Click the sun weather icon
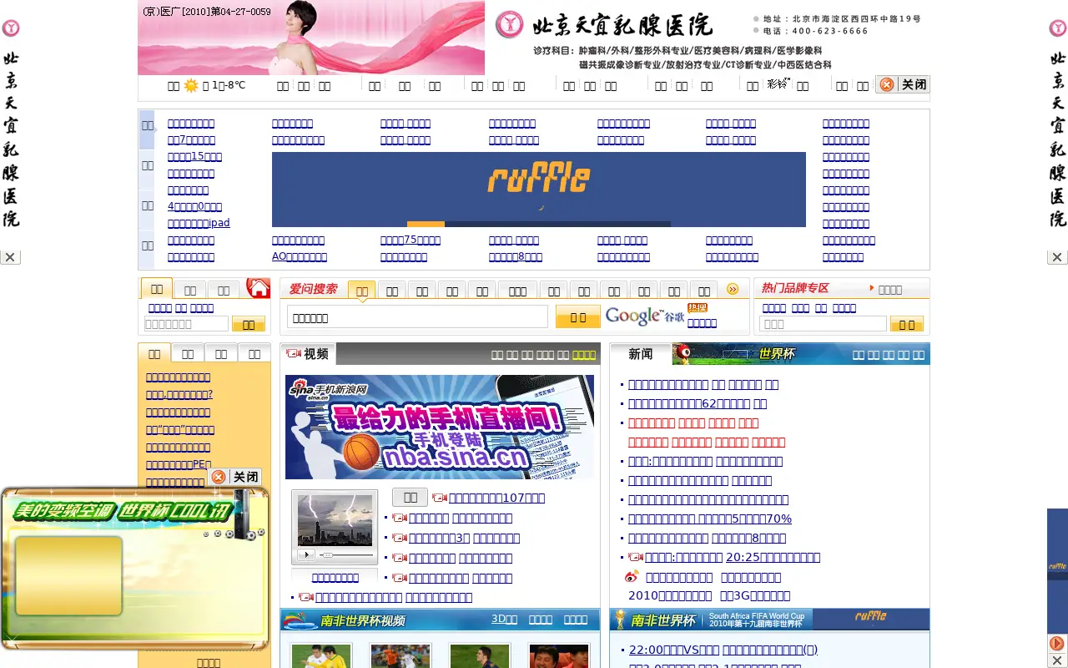The image size is (1068, 668). [191, 85]
